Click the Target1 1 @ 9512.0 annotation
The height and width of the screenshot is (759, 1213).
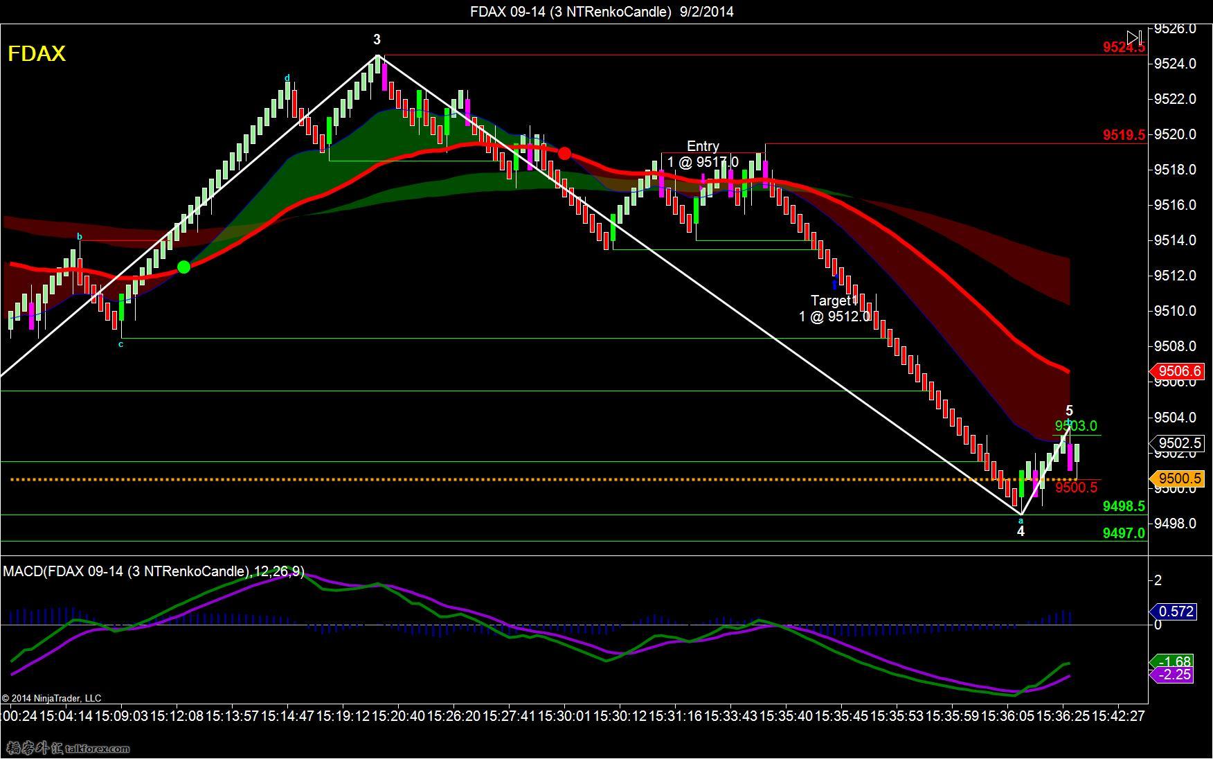[834, 308]
